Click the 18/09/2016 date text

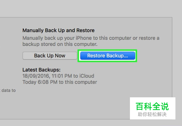click(x=36, y=76)
